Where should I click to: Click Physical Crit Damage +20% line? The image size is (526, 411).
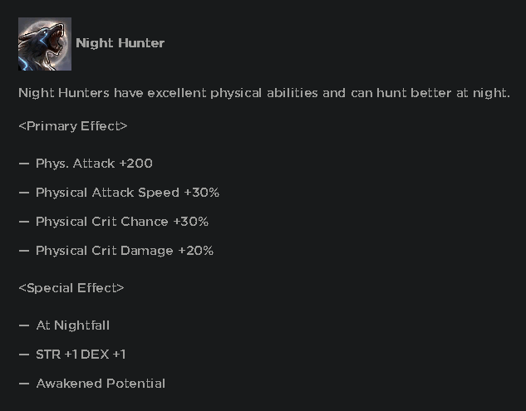[x=125, y=251]
